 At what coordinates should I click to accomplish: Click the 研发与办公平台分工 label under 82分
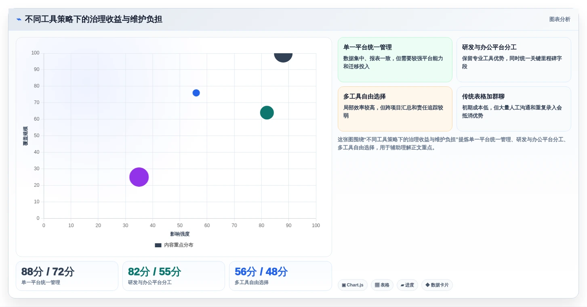tap(150, 282)
